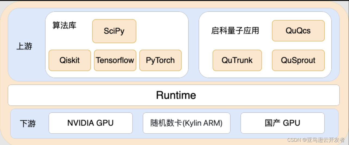Viewport: 349px width, 145px height.
Task: Click the 随机数卡(Kylin ARM) box
Action: click(187, 123)
